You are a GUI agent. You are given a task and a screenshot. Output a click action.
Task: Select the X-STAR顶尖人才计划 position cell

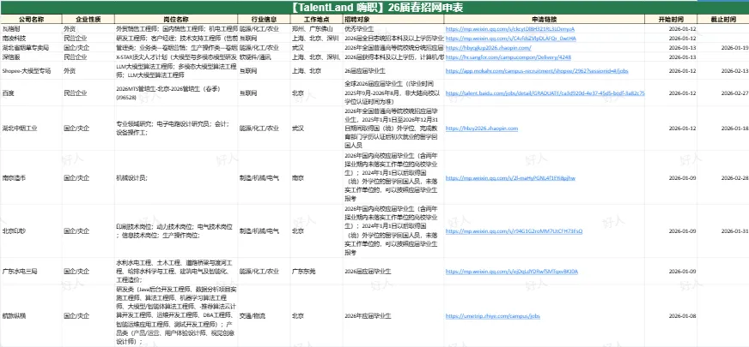tap(176, 57)
